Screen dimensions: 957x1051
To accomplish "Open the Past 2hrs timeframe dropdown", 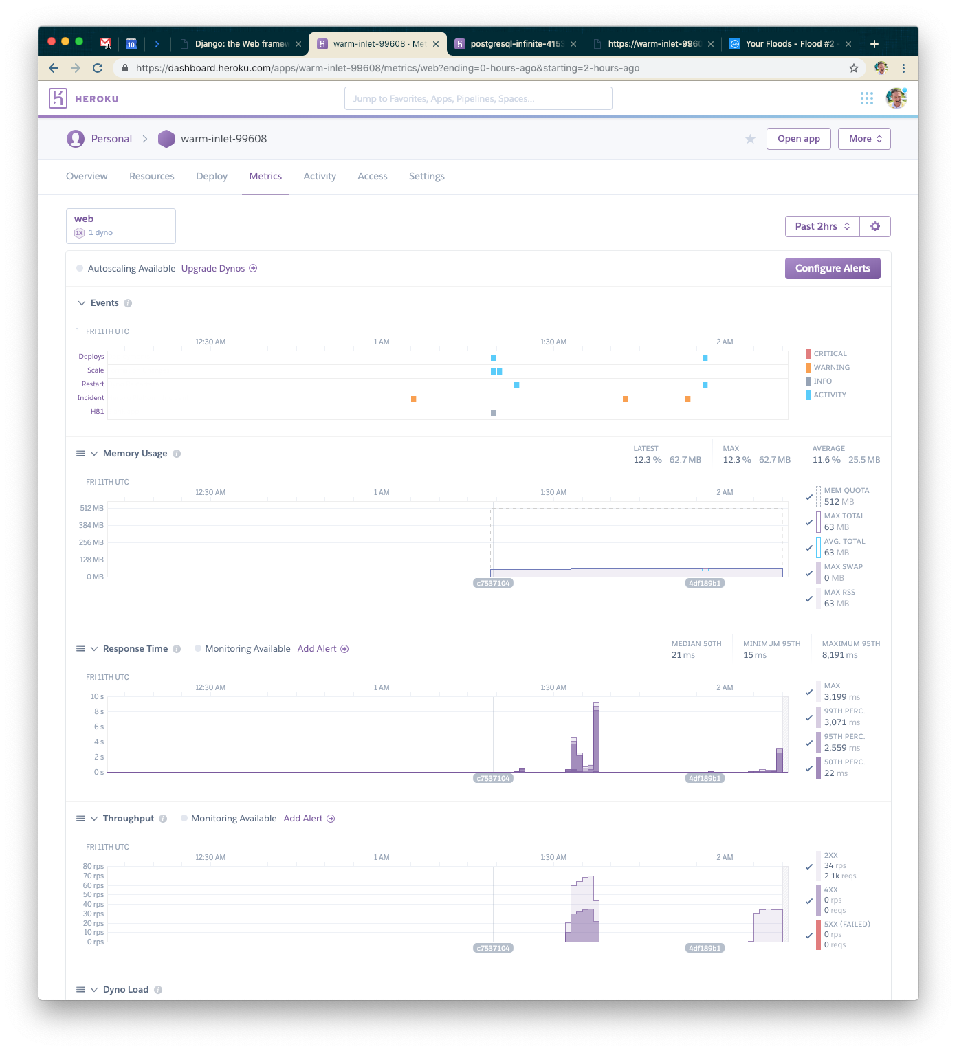I will pos(822,226).
